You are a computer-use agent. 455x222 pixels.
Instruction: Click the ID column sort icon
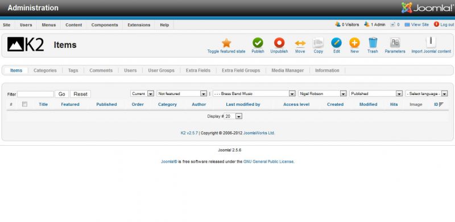tap(441, 104)
